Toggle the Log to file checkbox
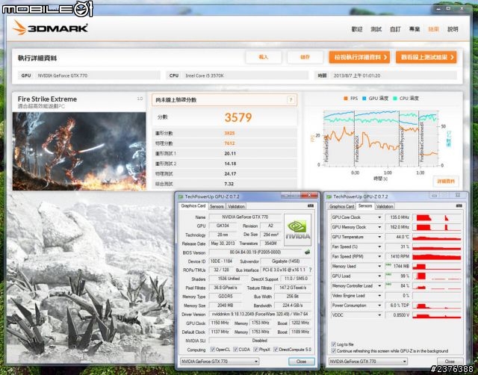This screenshot has width=478, height=375. (x=334, y=344)
